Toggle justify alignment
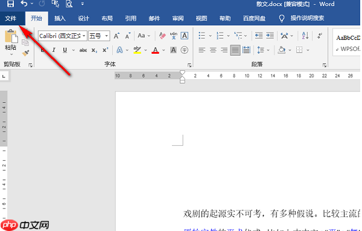Viewport: 362px width, 231px height. tap(235, 50)
